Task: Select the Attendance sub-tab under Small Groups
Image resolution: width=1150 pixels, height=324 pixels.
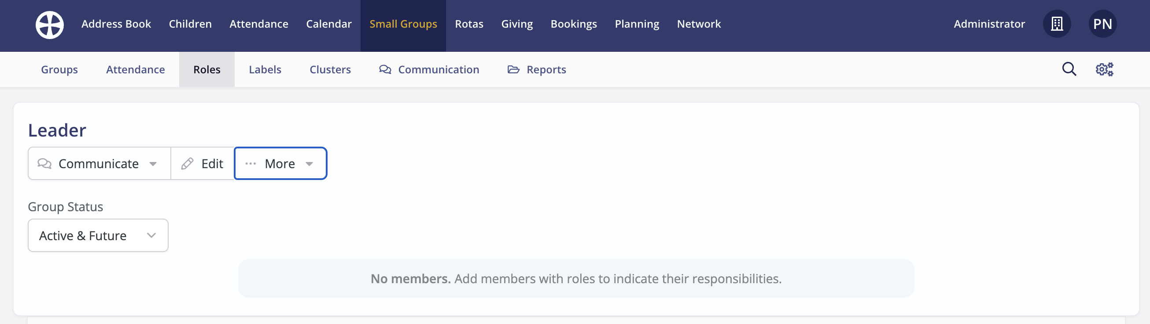Action: coord(135,69)
